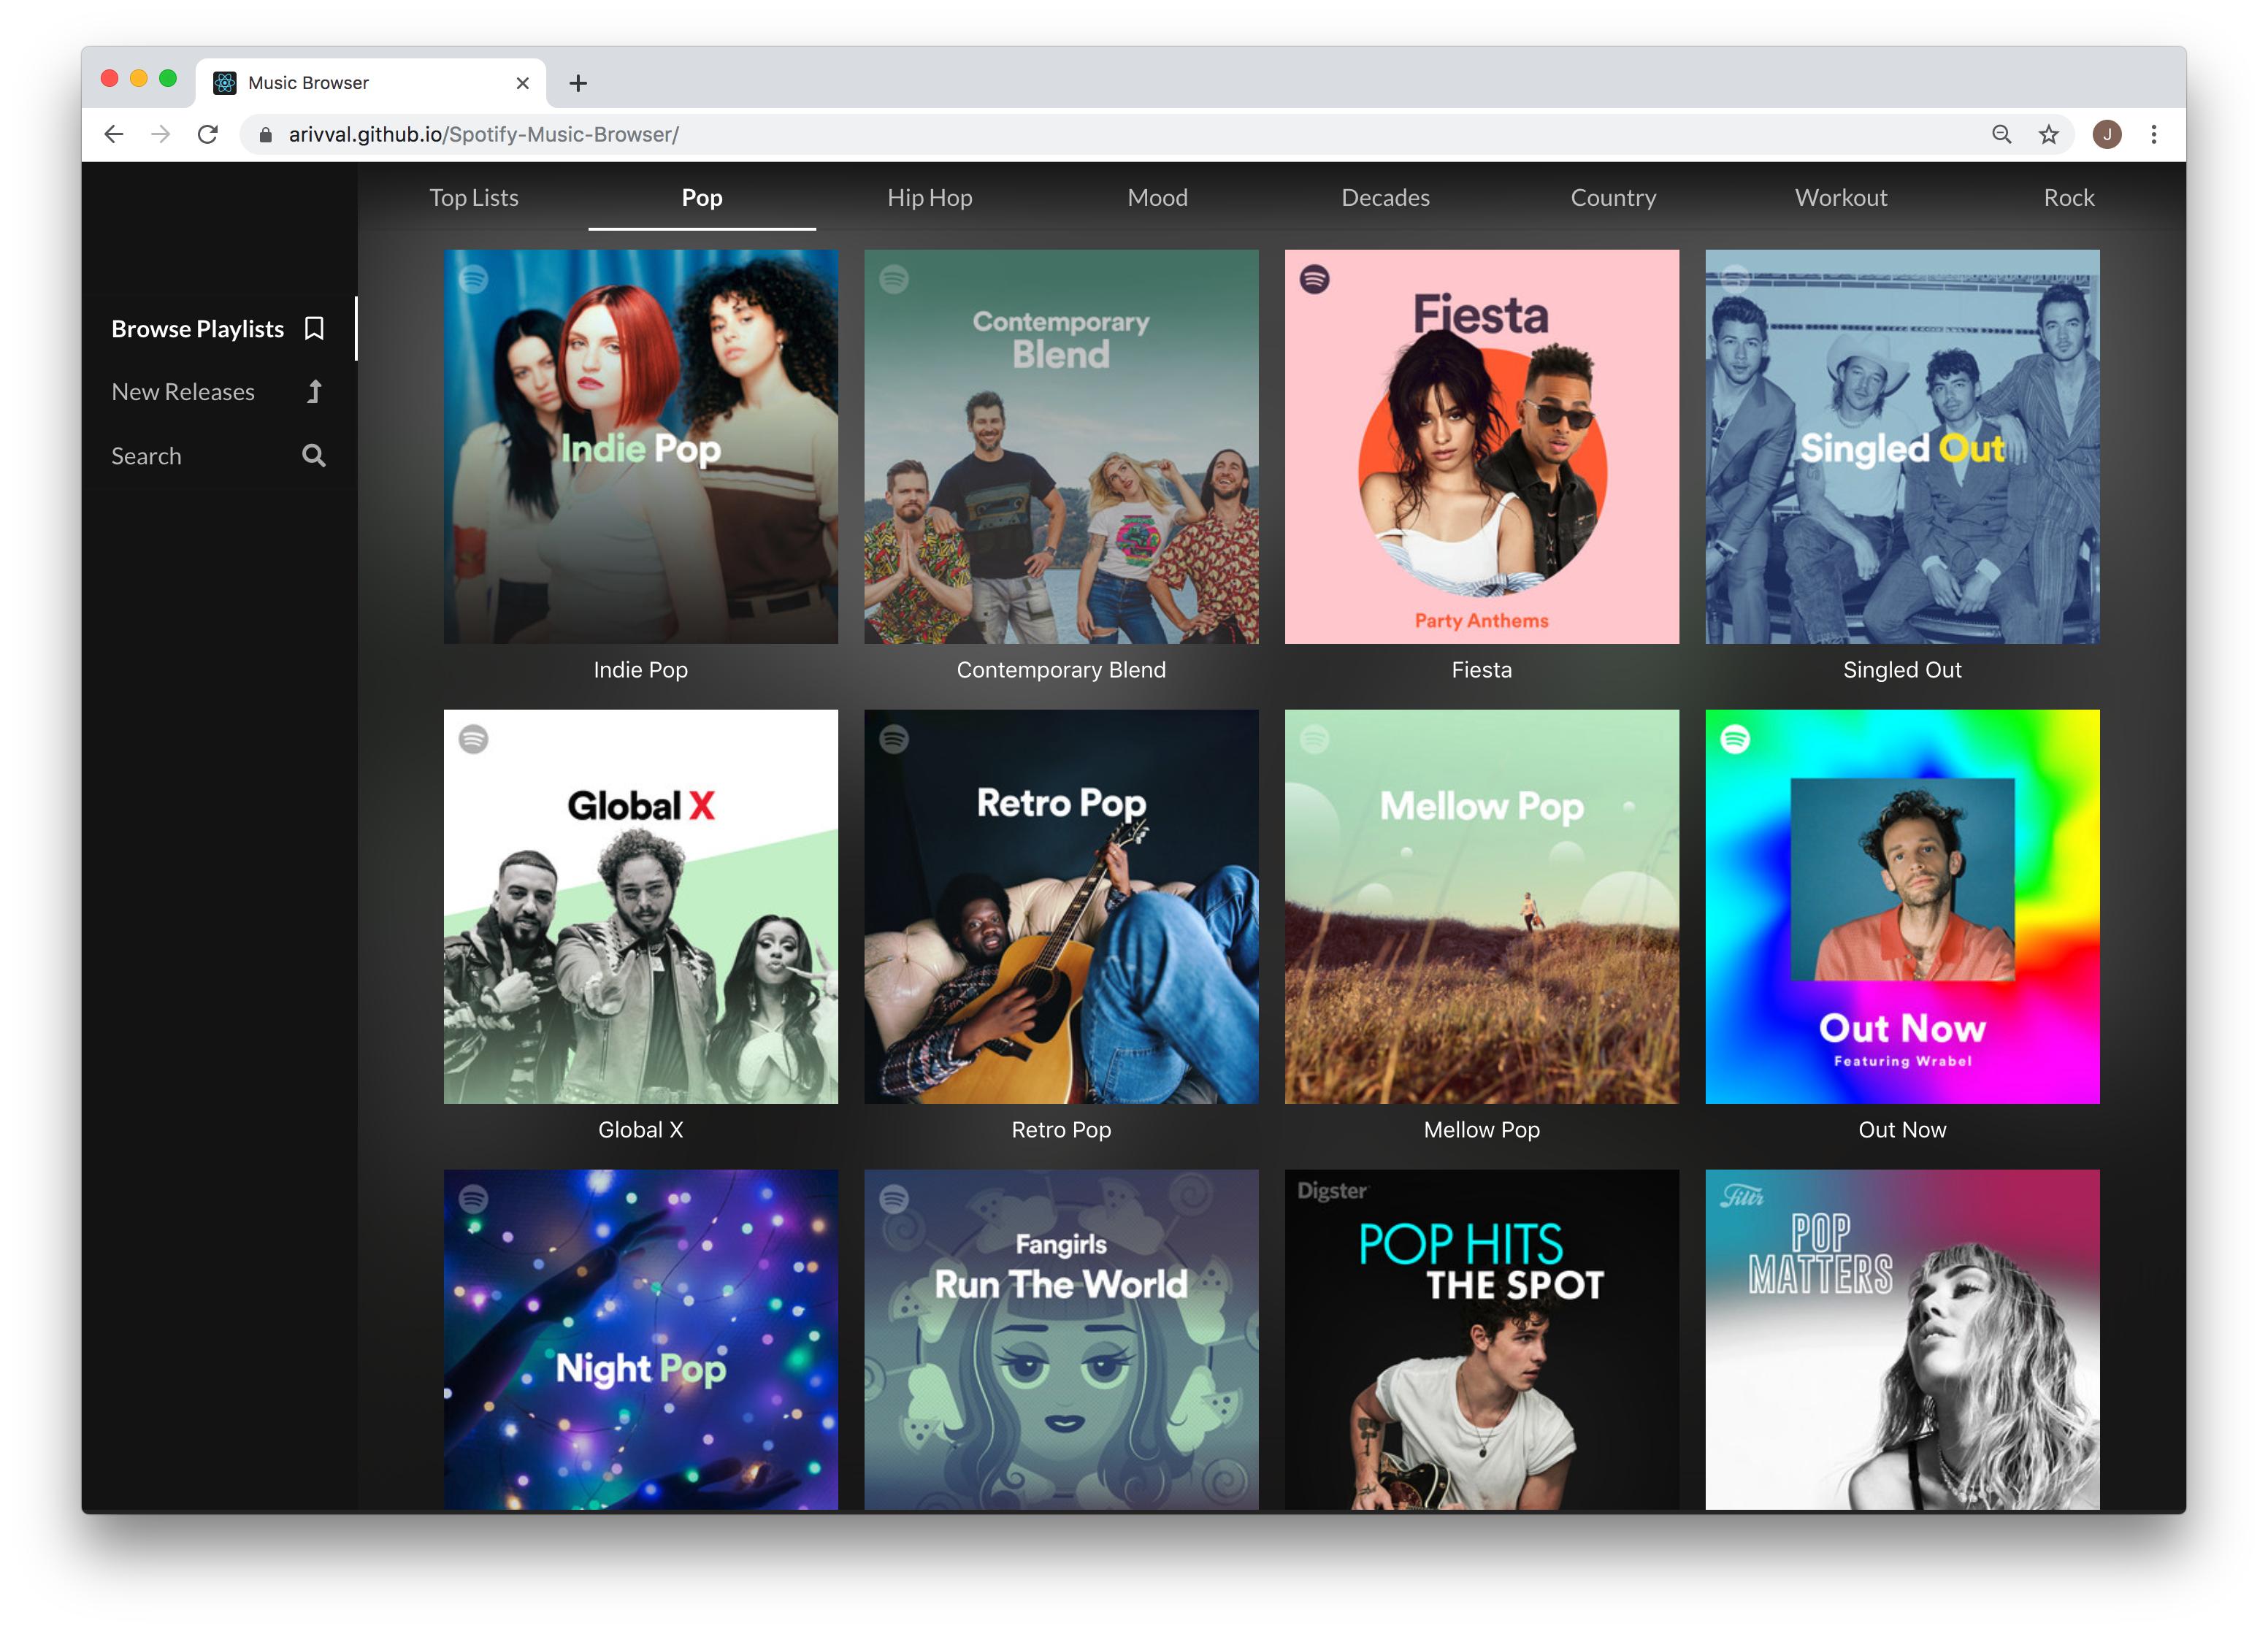Close the Music Browser tab
Screen dimensions: 2268x1631
522,83
